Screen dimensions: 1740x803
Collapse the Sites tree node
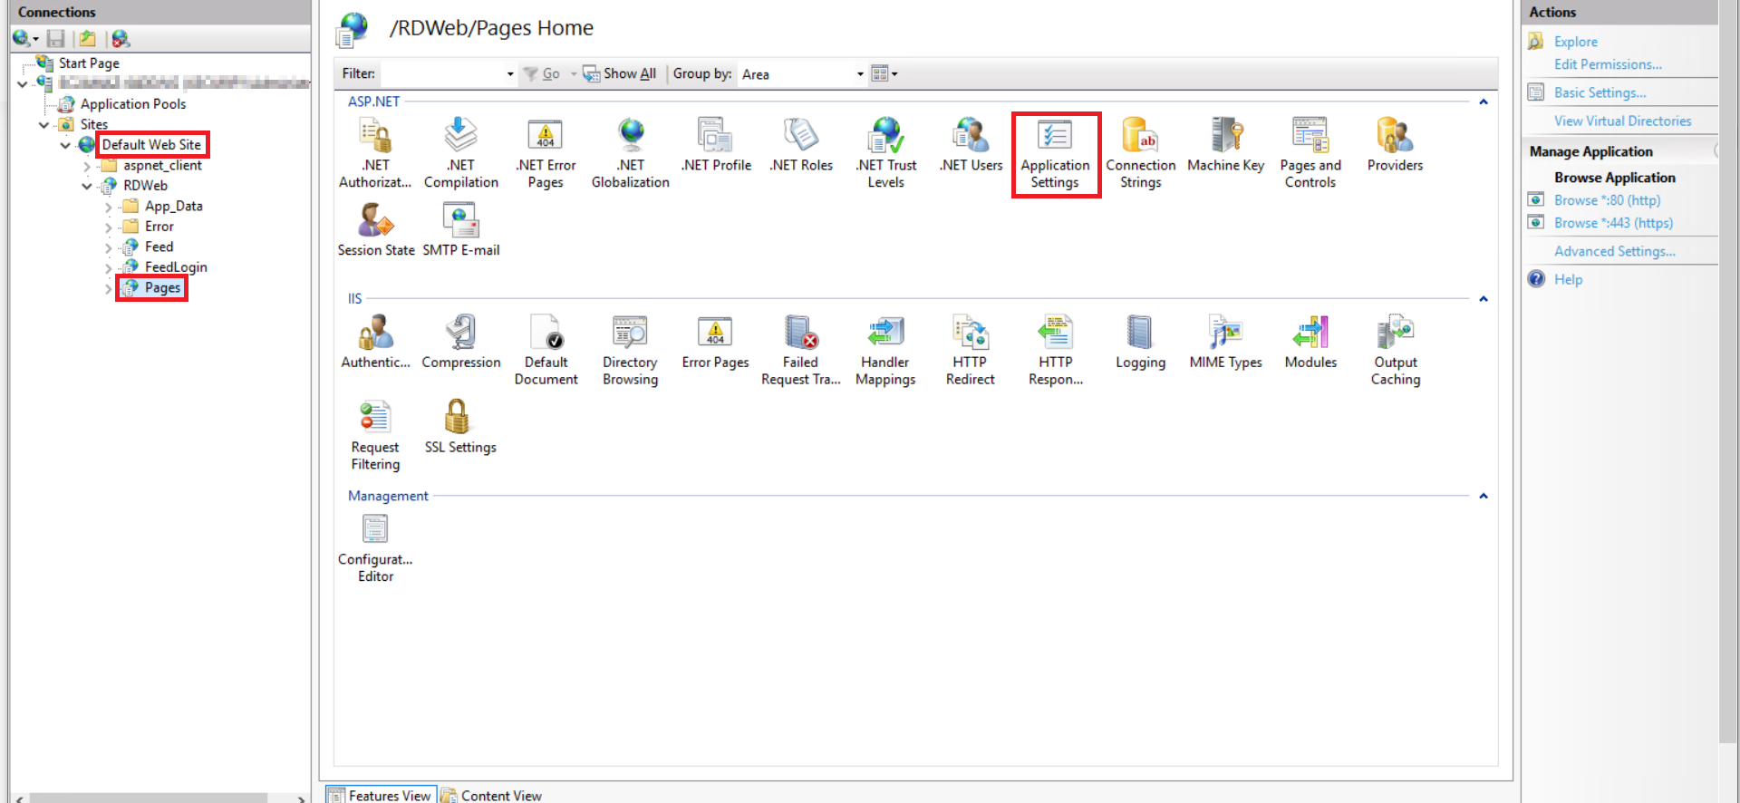[43, 124]
